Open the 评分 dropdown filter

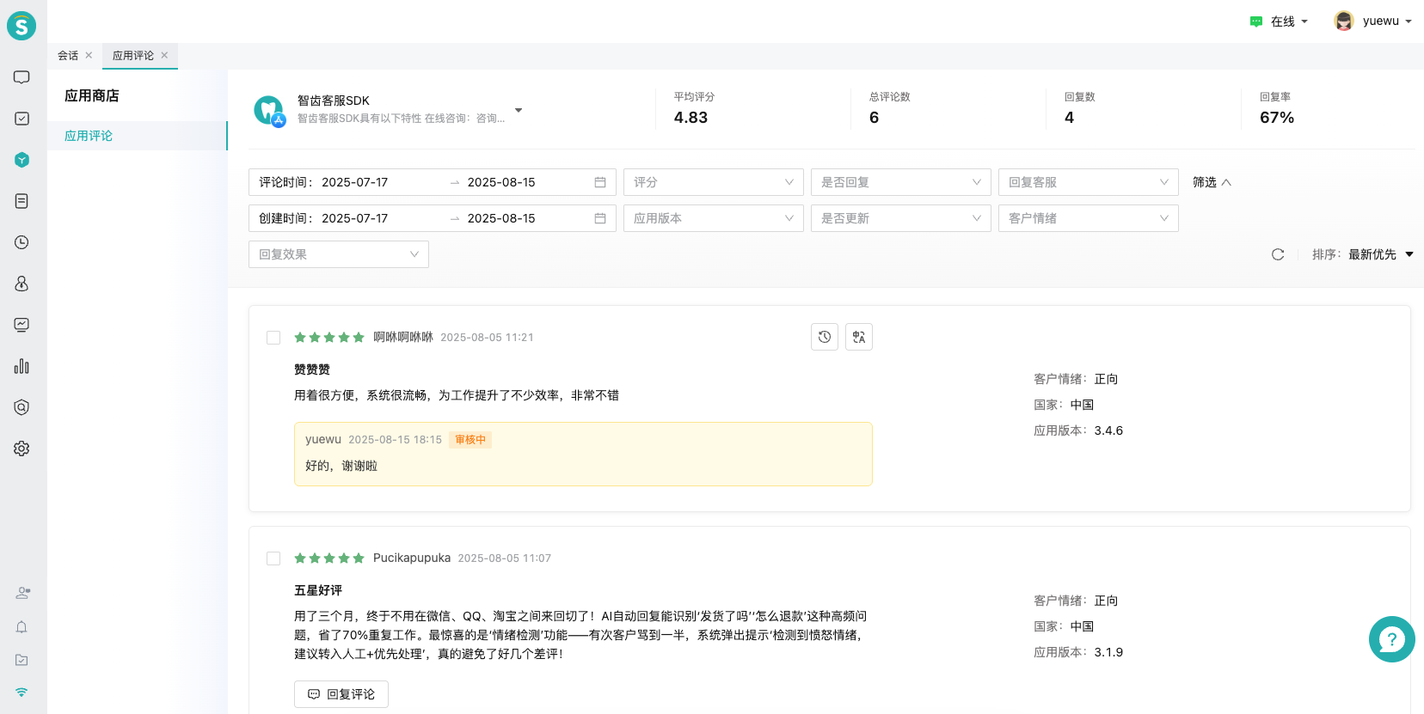714,182
